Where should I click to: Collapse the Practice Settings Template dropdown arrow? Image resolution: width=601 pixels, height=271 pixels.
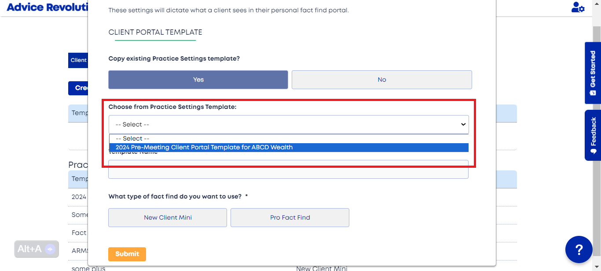(x=463, y=124)
